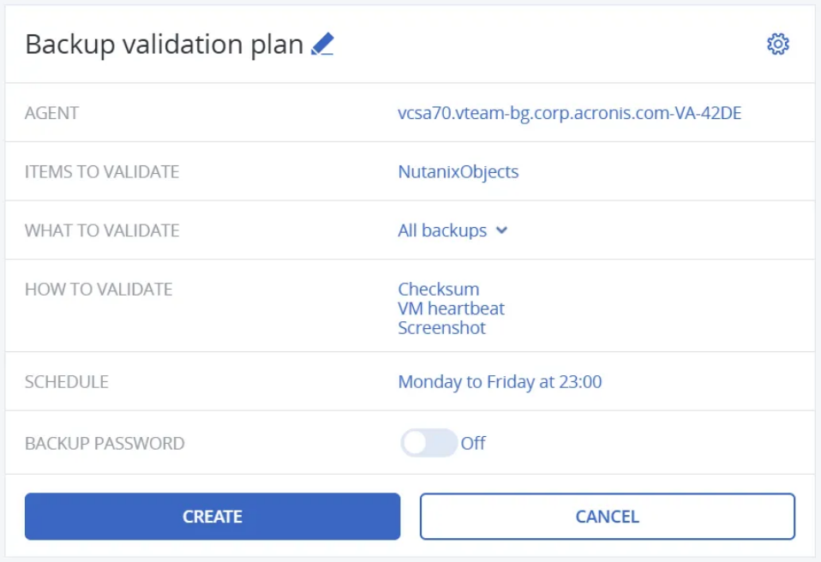This screenshot has width=821, height=562.
Task: Click the Backup validation plan title
Action: point(165,44)
